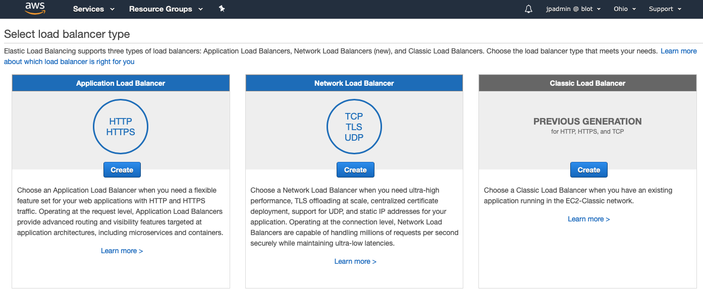Image resolution: width=703 pixels, height=289 pixels.
Task: Create an Application Load Balancer
Action: tap(122, 170)
